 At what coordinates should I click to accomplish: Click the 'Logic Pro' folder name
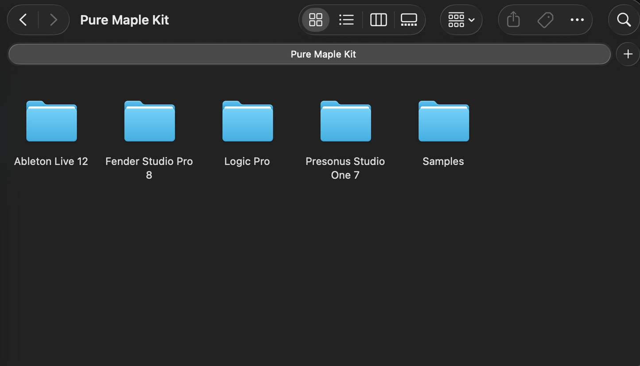click(247, 162)
